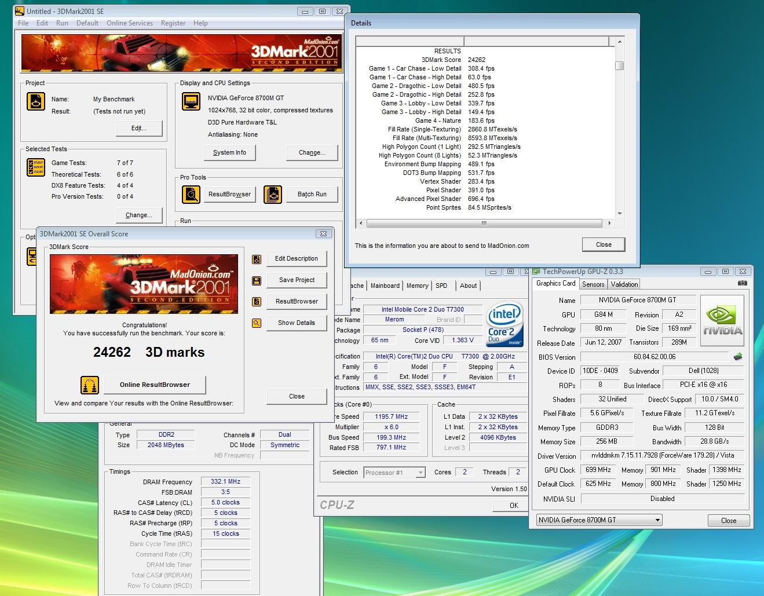Click the Edit Description button
The height and width of the screenshot is (596, 764).
(297, 258)
